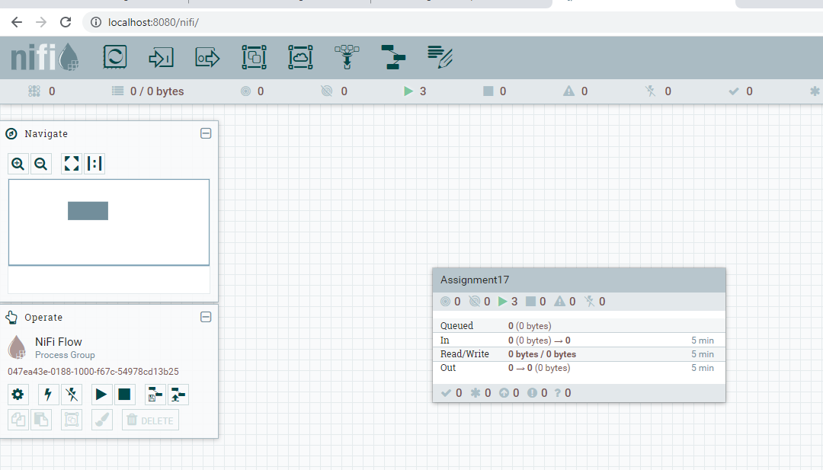Click the process group ID text
823x470 pixels.
click(93, 372)
